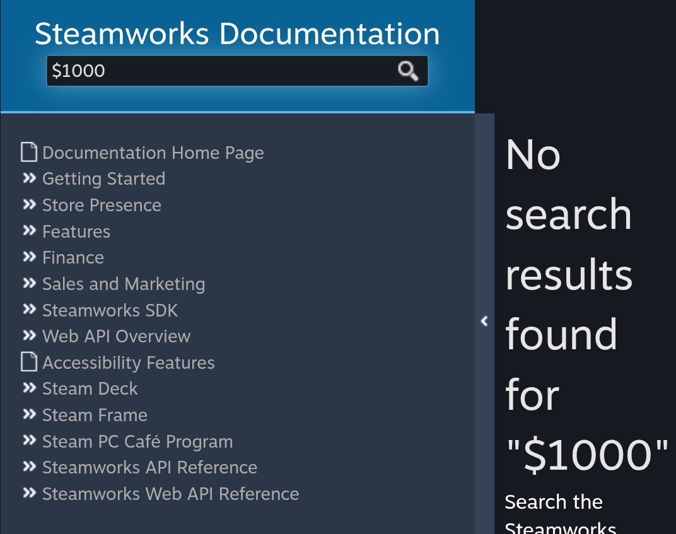
Task: Expand the Finance section arrows
Action: [29, 257]
